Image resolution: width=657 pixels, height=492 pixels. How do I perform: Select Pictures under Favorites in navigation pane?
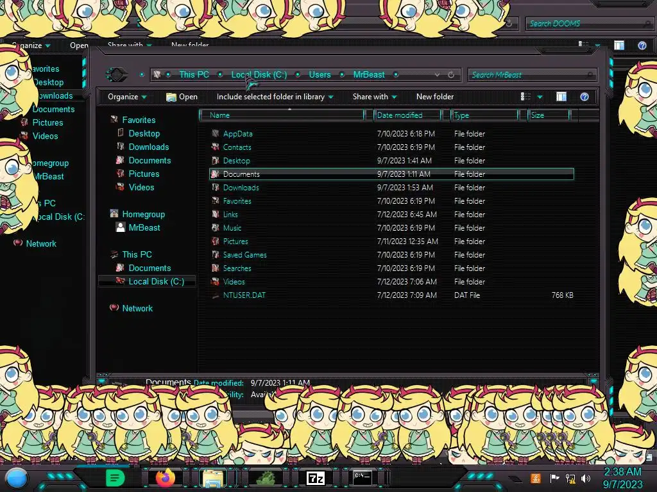pyautogui.click(x=144, y=174)
